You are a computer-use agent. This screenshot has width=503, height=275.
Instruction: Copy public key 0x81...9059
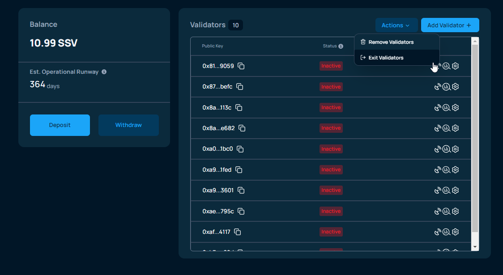pyautogui.click(x=241, y=66)
